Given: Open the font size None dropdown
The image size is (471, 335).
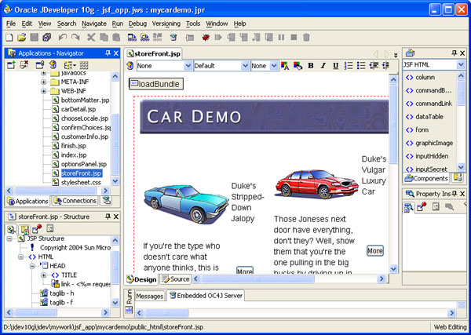Looking at the screenshot, I should [x=274, y=66].
